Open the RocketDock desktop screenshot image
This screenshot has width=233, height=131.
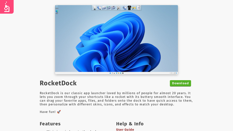[x=116, y=40]
